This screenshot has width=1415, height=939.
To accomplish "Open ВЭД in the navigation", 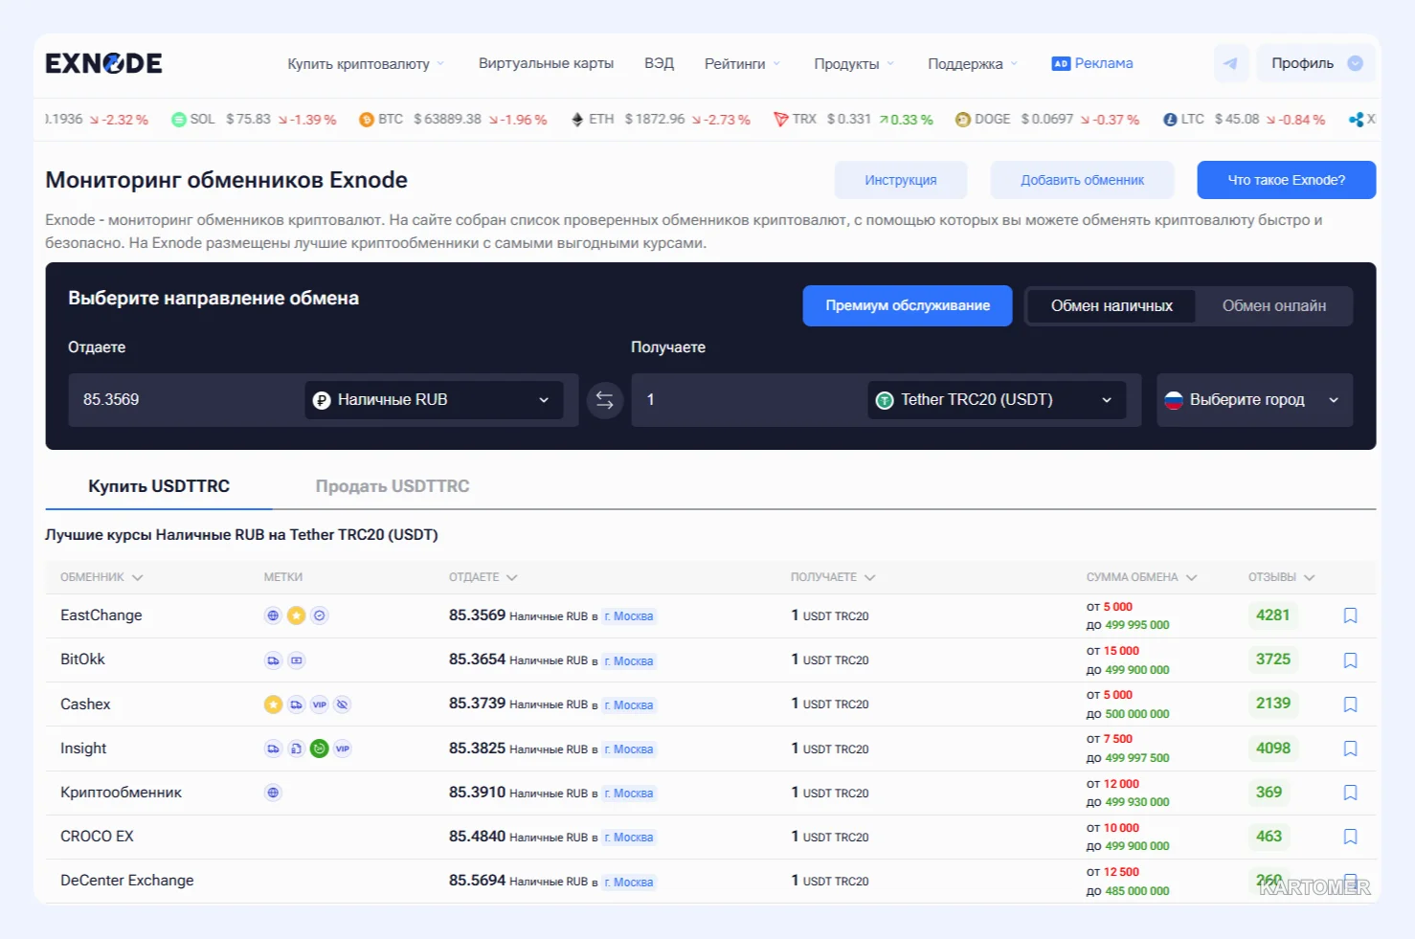I will tap(659, 63).
